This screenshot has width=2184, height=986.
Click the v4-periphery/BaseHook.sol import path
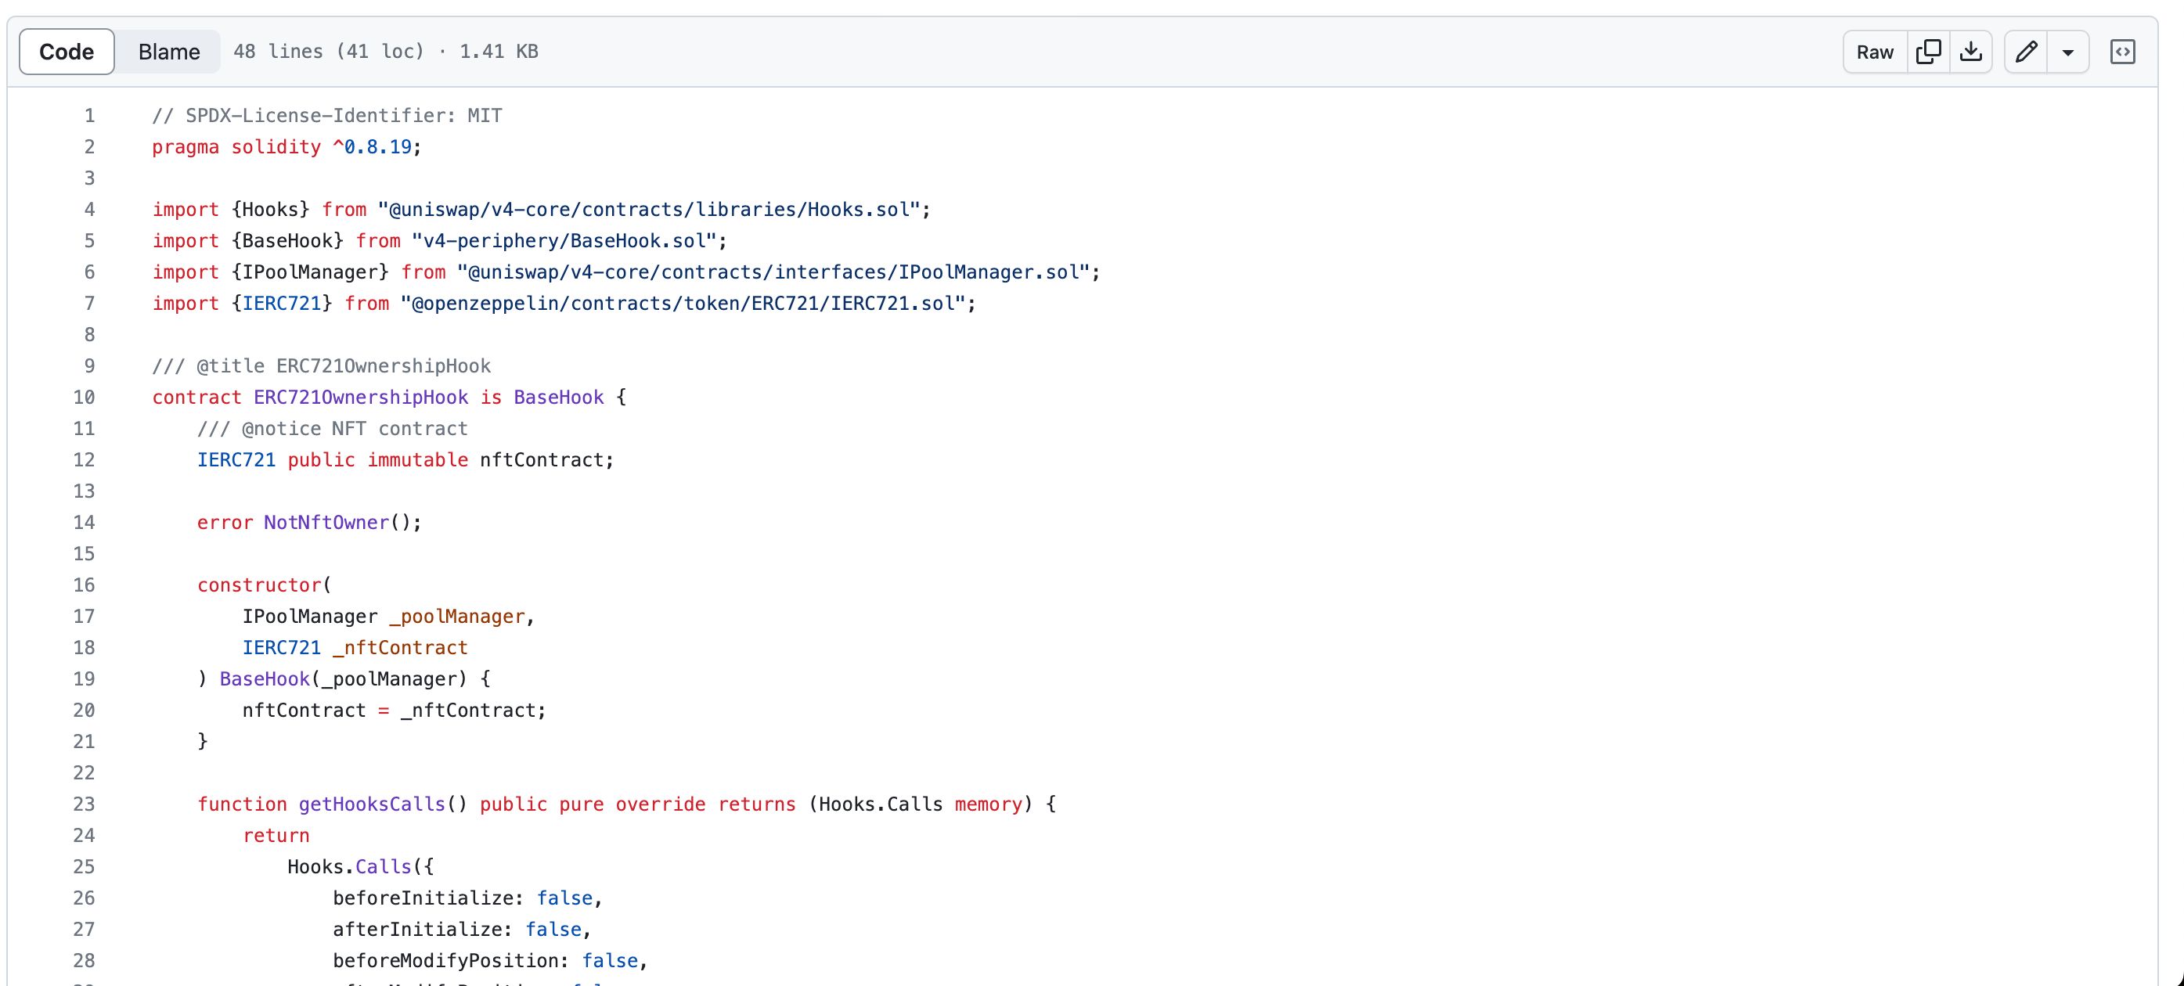click(x=564, y=241)
